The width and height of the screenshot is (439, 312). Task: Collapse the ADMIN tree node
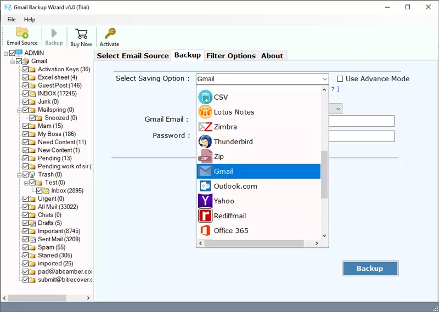tap(5, 53)
